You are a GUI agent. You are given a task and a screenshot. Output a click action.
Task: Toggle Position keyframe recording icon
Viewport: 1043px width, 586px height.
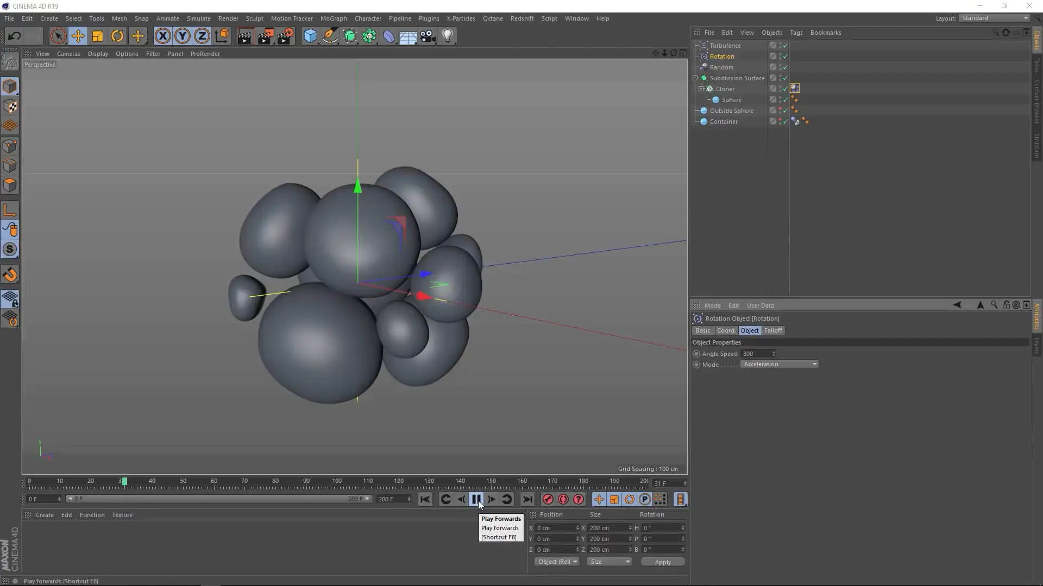pos(599,499)
